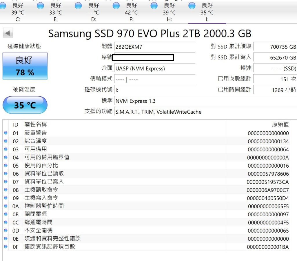Click the ID column header
The height and width of the screenshot is (261, 297).
point(16,125)
